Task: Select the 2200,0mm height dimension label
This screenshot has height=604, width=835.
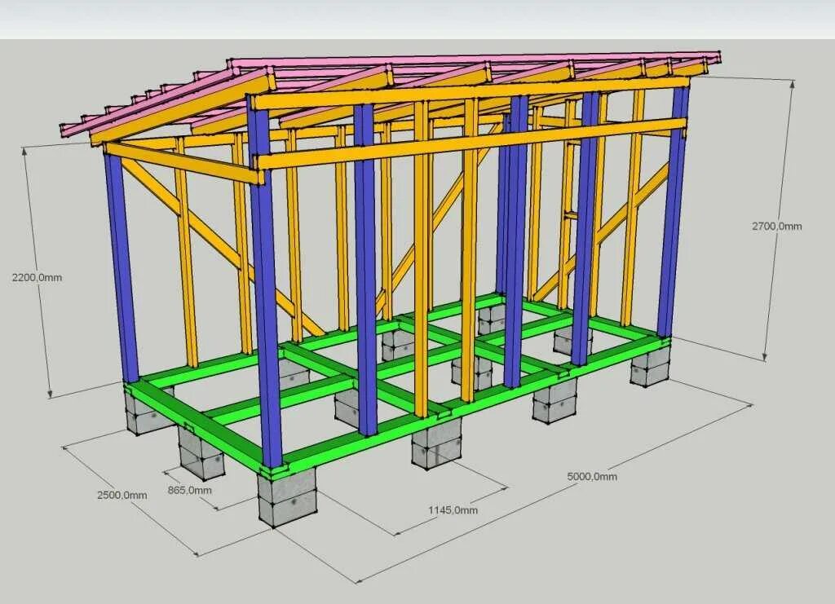Action: click(37, 277)
